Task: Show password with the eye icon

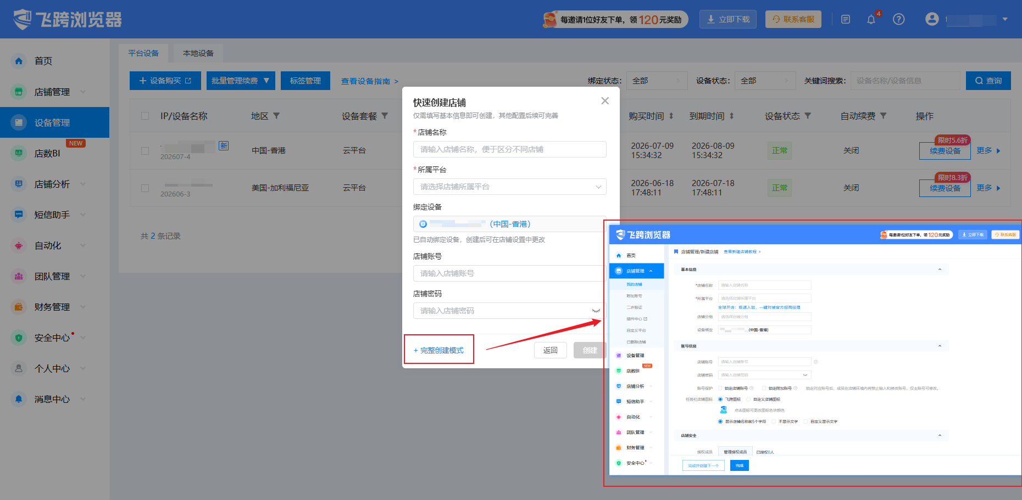Action: [596, 311]
